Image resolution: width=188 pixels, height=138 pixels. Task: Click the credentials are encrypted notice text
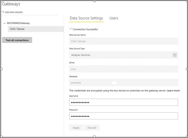coord(118,91)
